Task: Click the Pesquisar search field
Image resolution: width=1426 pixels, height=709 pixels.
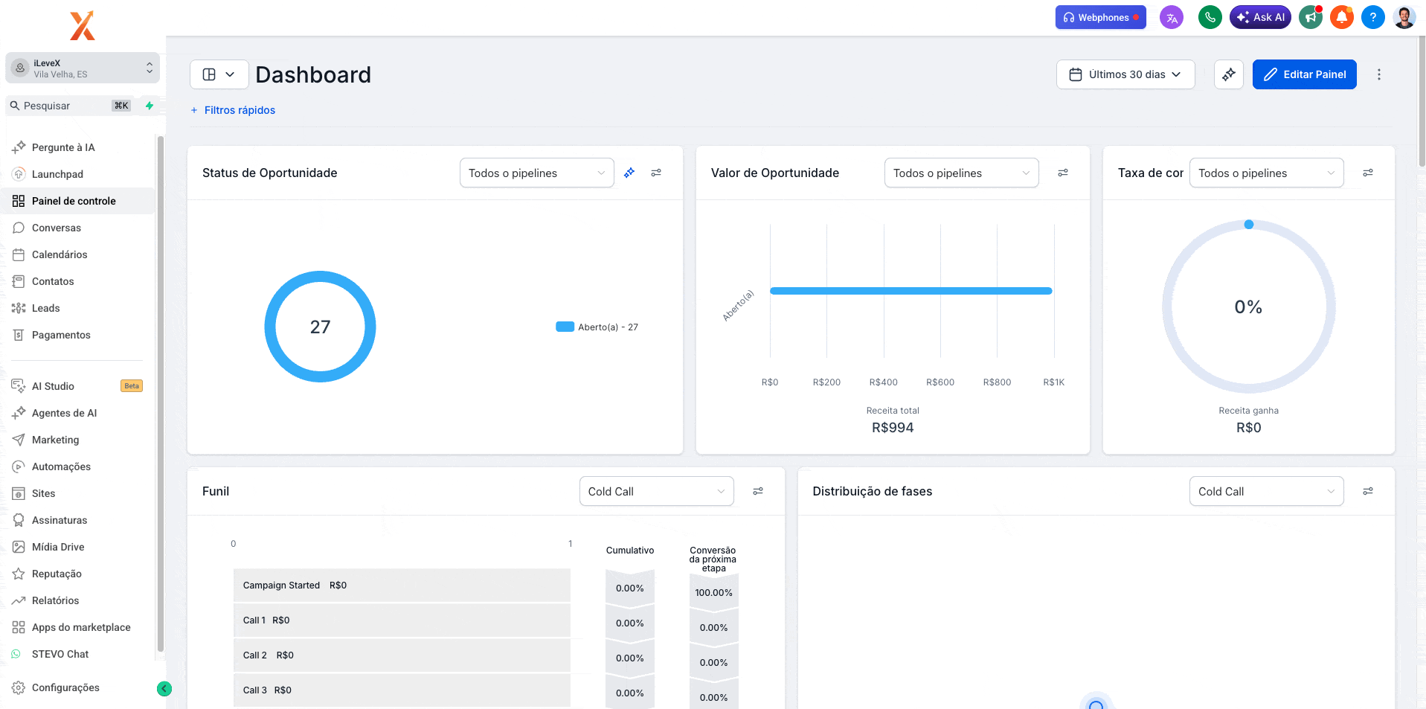Action: point(71,106)
